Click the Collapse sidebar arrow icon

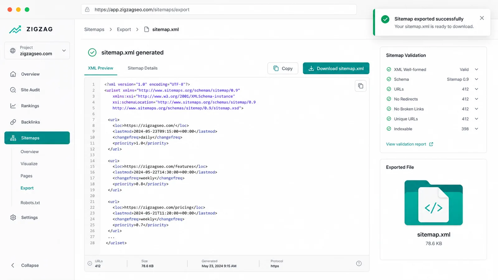(13, 265)
